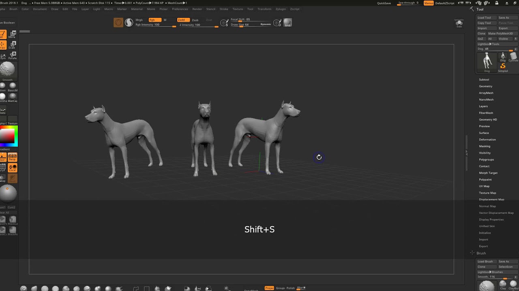Open the Brush menu
This screenshot has height=291, width=519.
click(x=13, y=9)
